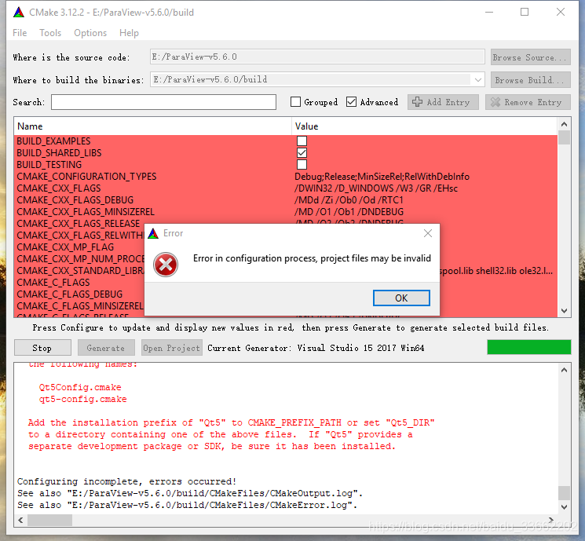Click the green progress bar
Viewport: 585px width, 541px height.
click(x=529, y=347)
